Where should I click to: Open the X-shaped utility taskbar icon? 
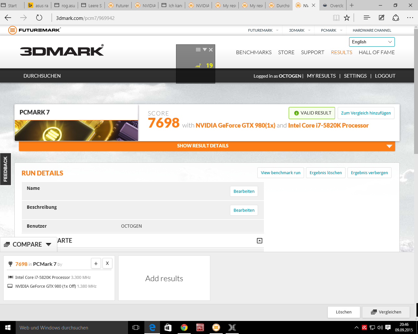point(232,327)
